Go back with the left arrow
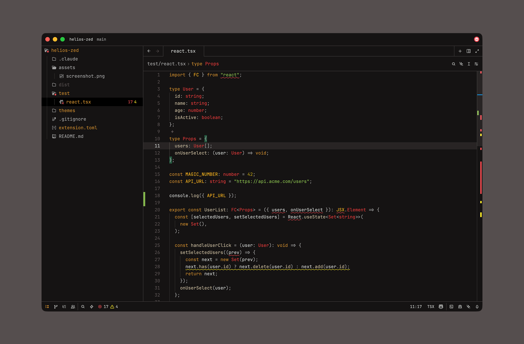The image size is (524, 344). click(x=149, y=51)
